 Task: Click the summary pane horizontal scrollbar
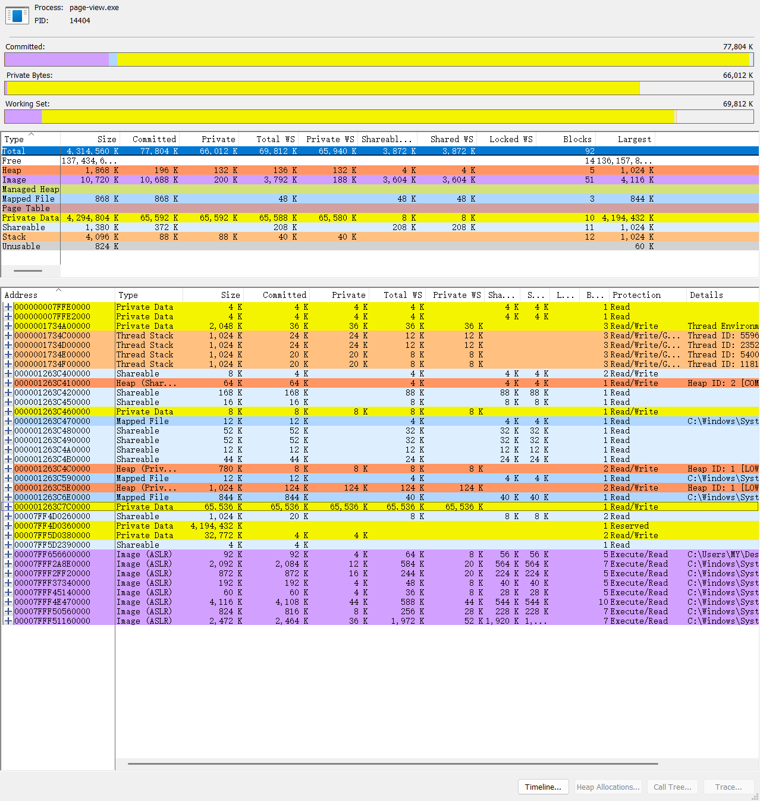point(28,271)
